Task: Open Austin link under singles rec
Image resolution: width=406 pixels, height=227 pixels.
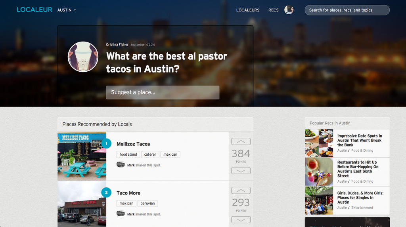Action: click(342, 208)
